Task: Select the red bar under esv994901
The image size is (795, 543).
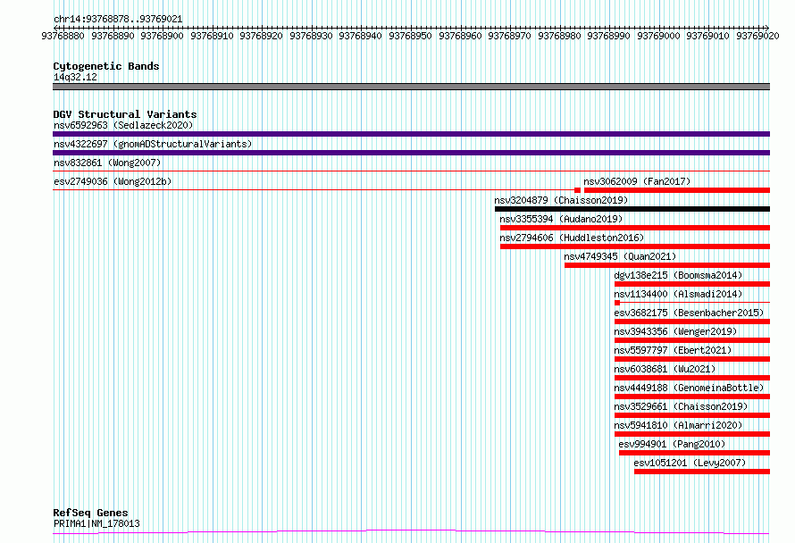Action: tap(695, 454)
